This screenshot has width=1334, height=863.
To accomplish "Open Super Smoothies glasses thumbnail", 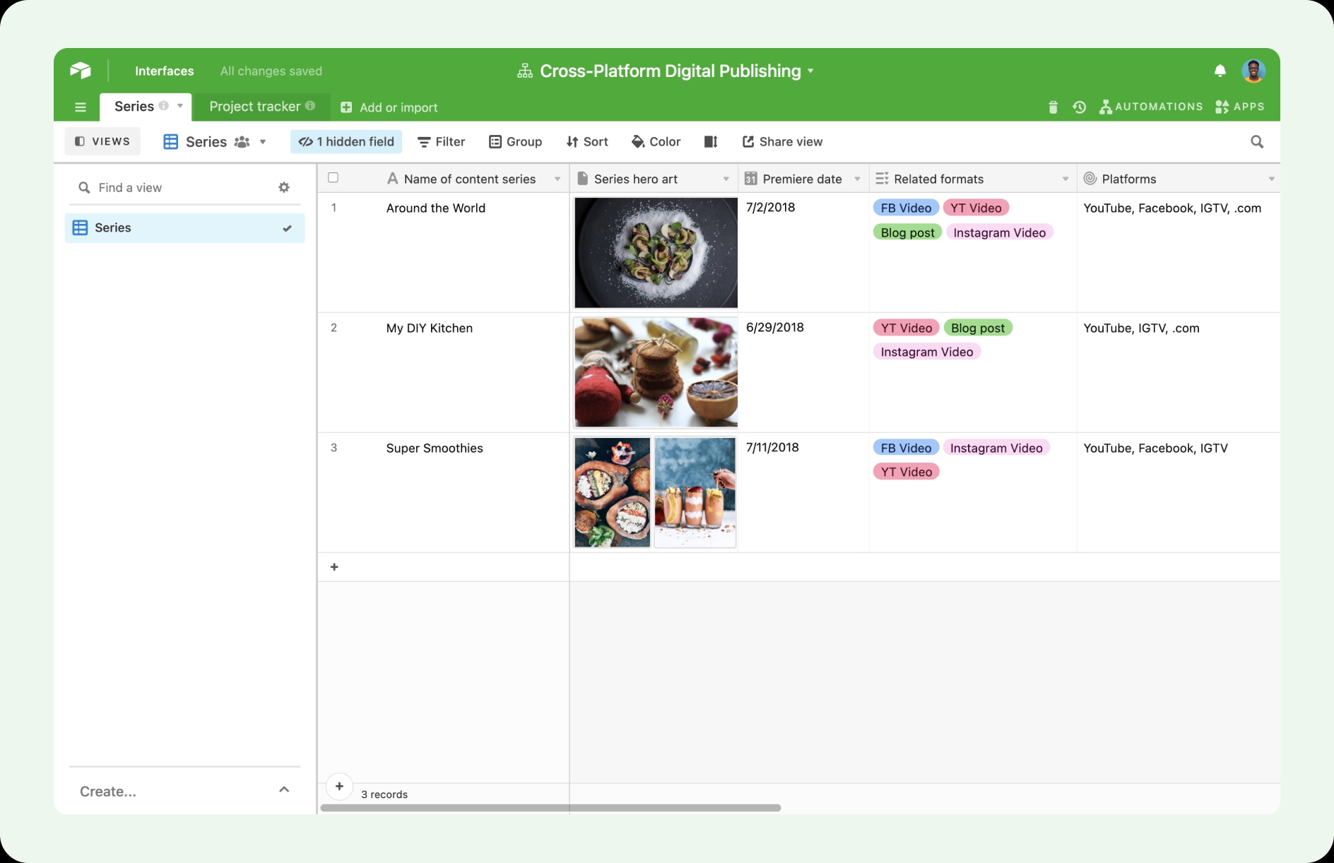I will tap(695, 492).
